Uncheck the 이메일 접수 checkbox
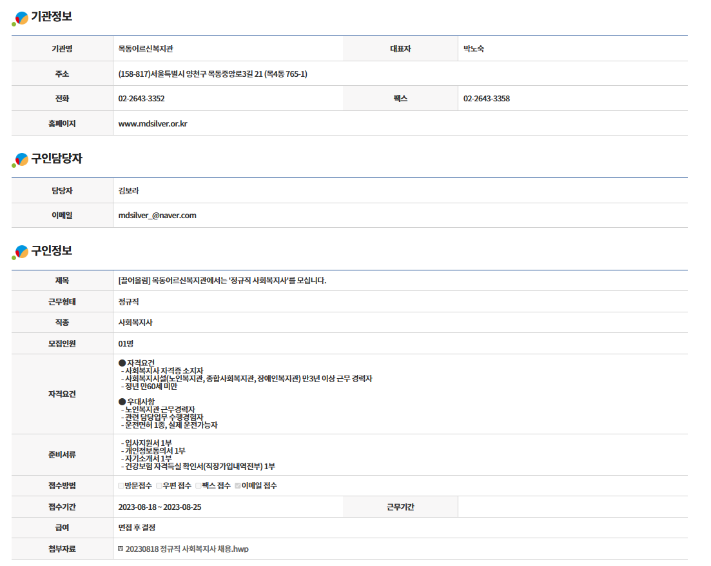Screen dimensions: 711x566 coord(238,486)
